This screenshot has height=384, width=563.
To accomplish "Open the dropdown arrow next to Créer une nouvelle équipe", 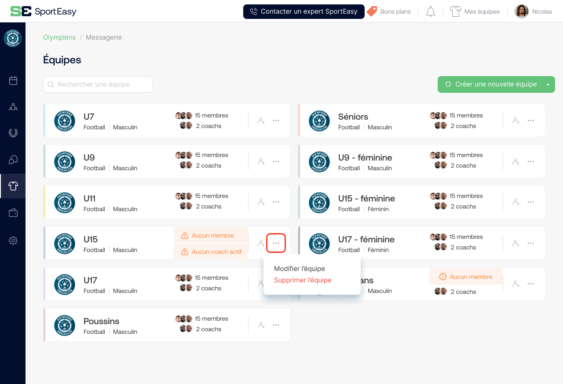I will pyautogui.click(x=548, y=84).
